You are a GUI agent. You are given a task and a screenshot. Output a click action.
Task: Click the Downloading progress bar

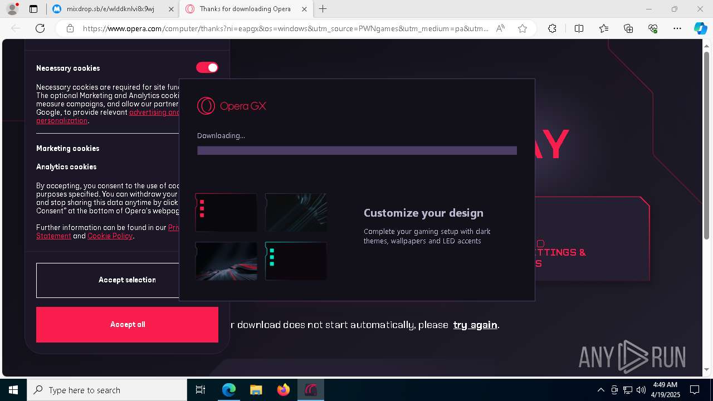coord(357,150)
